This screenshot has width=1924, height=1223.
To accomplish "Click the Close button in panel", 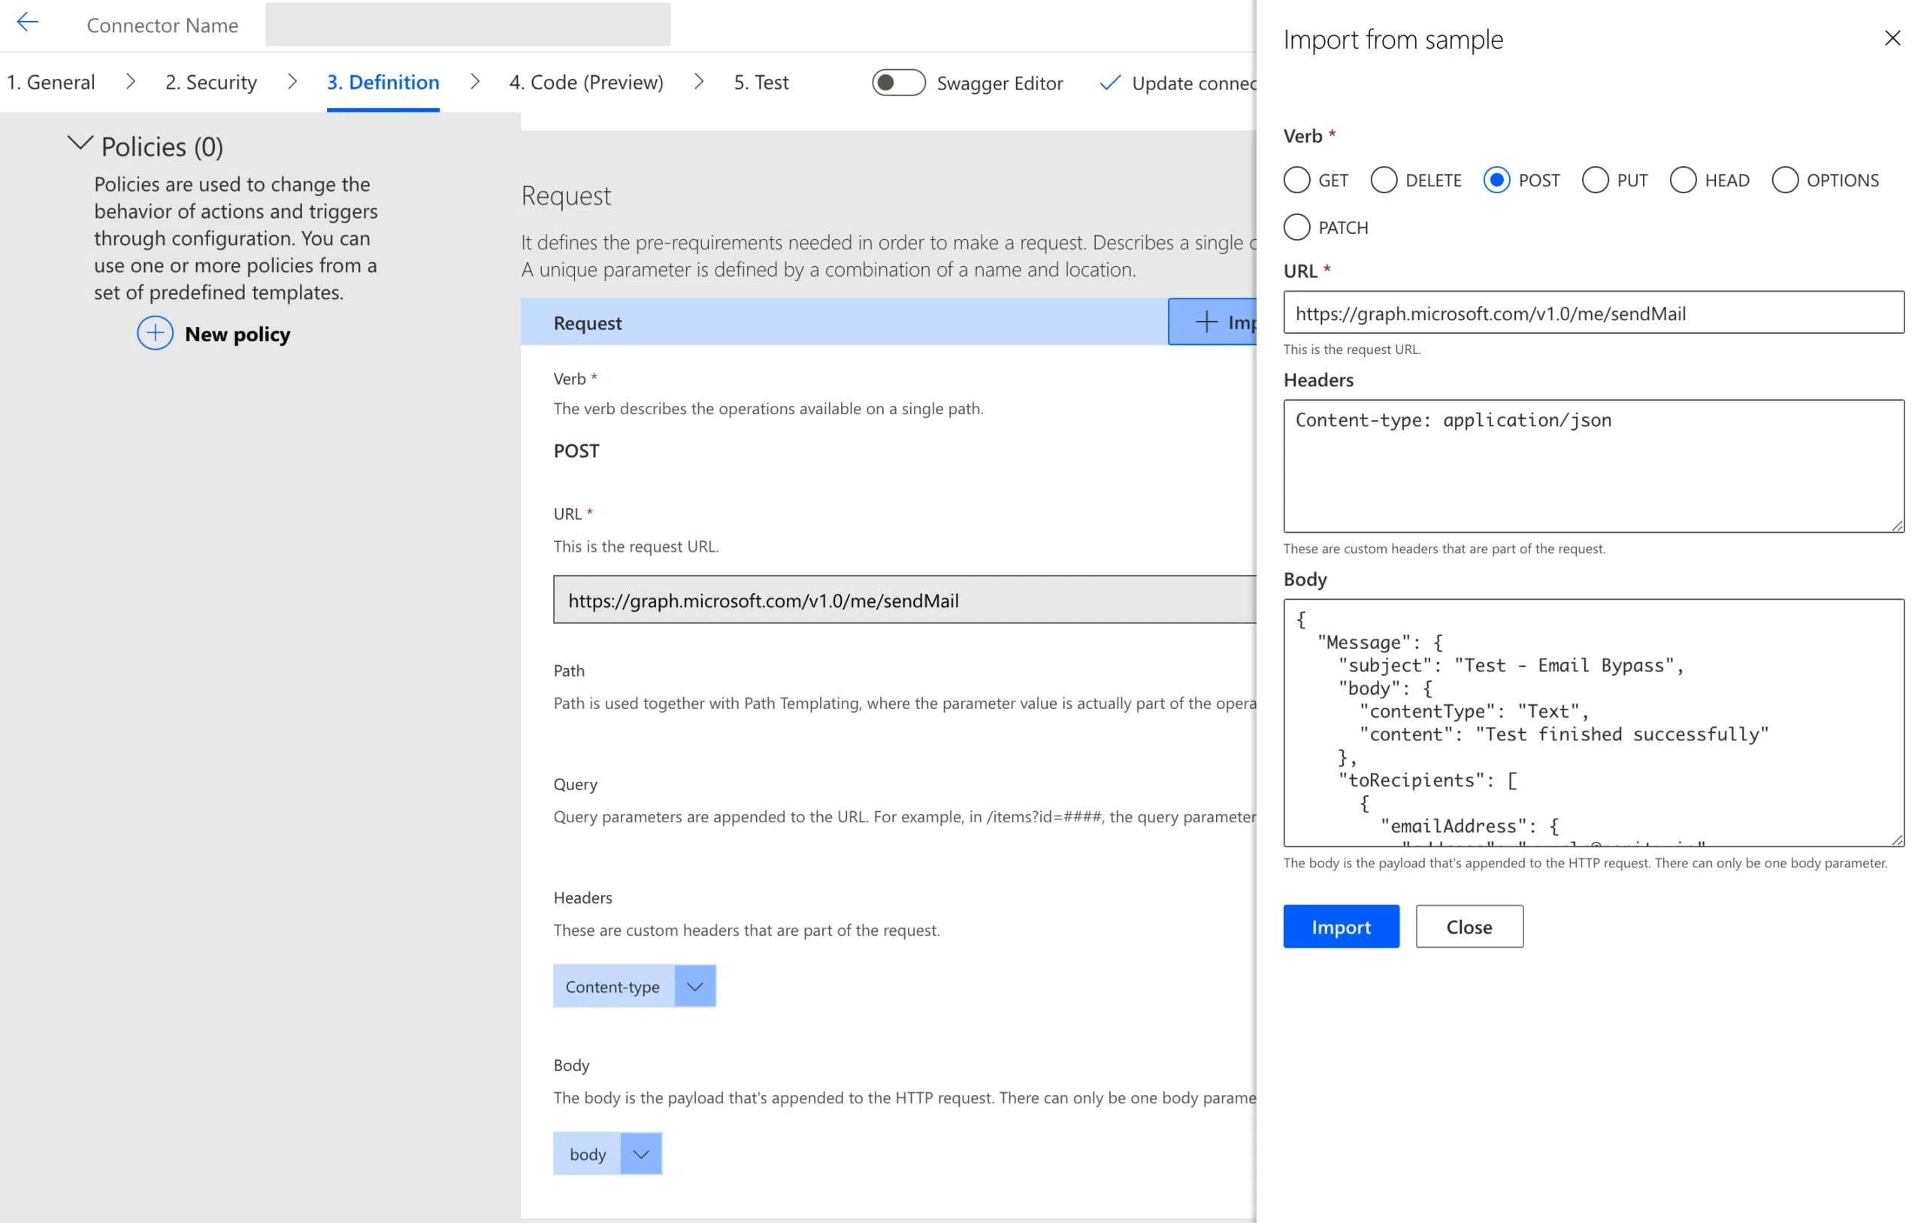I will 1469,926.
